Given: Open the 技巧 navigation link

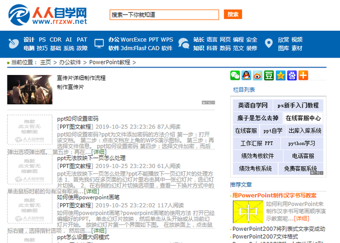Looking at the screenshot, I should (42, 48).
